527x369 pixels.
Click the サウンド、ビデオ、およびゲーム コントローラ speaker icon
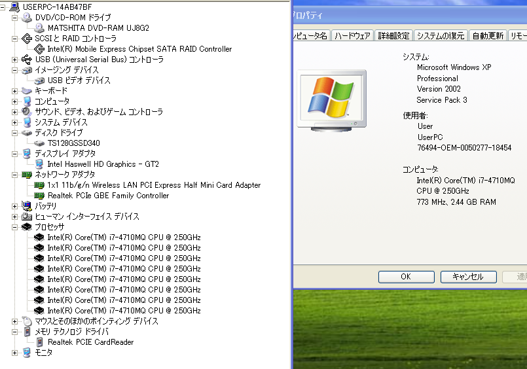pos(27,111)
